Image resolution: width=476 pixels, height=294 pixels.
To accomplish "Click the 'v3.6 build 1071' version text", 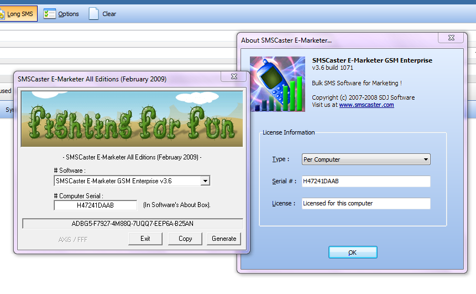I will [x=332, y=68].
